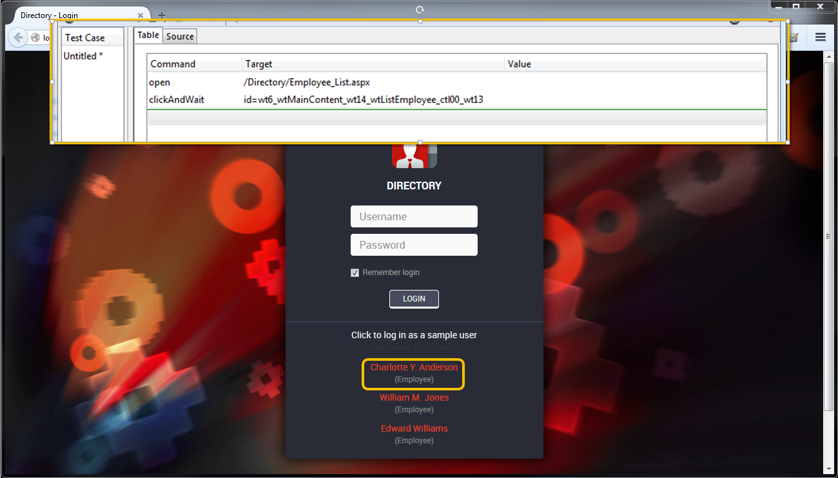The height and width of the screenshot is (478, 838).
Task: Click the page refresh icon at top
Action: [x=419, y=9]
